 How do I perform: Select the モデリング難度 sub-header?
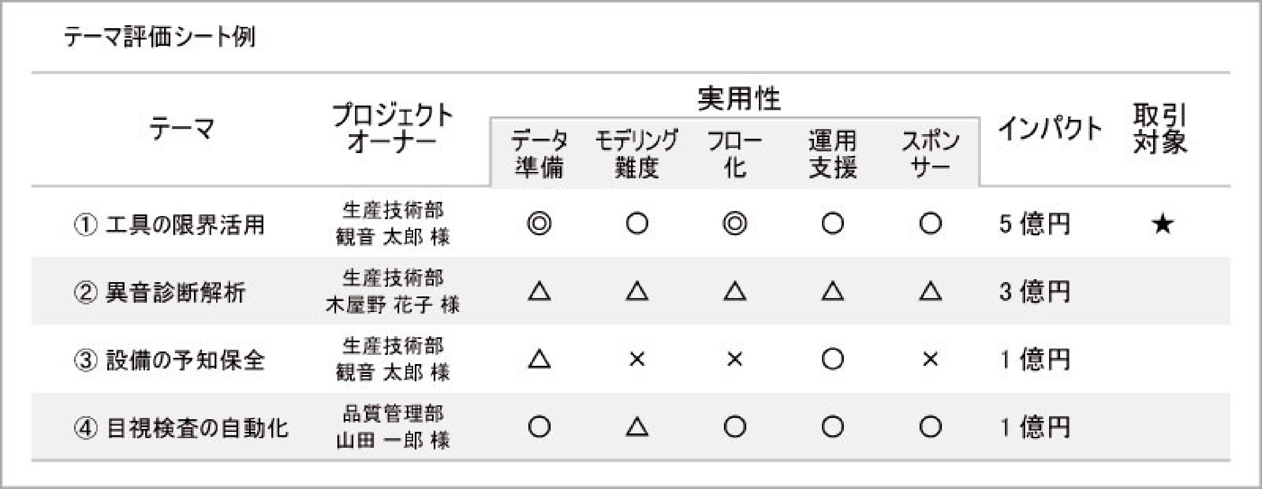click(636, 154)
